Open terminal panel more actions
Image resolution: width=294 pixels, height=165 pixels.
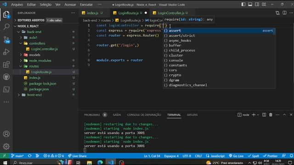point(277,115)
